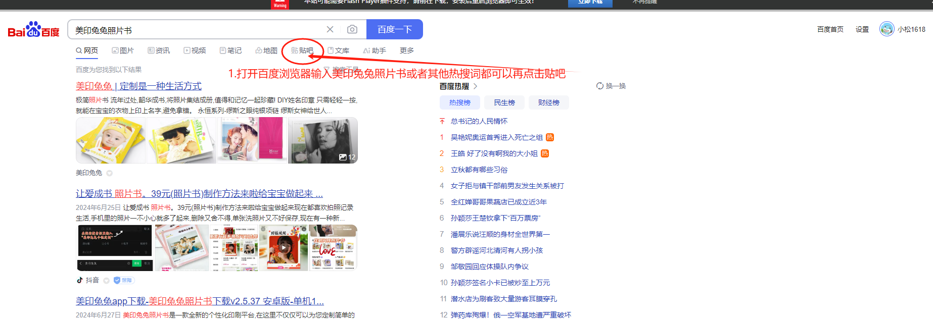
Task: Play the video thumbnail with play button
Action: click(283, 248)
